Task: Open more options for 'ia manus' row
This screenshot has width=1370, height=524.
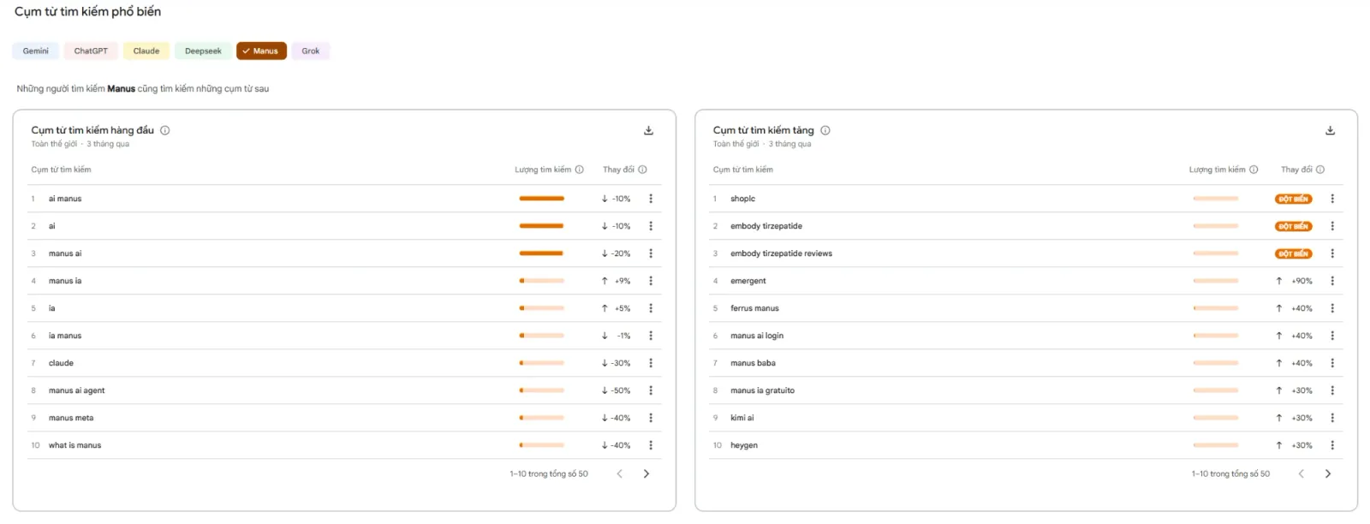Action: coord(651,336)
